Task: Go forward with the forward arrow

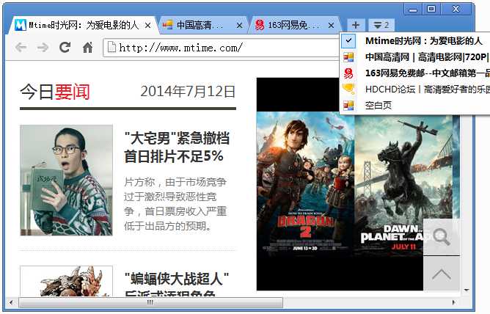Action: (x=43, y=48)
